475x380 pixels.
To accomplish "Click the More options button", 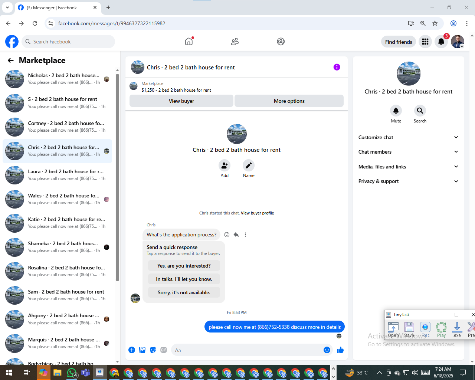I will (x=289, y=101).
